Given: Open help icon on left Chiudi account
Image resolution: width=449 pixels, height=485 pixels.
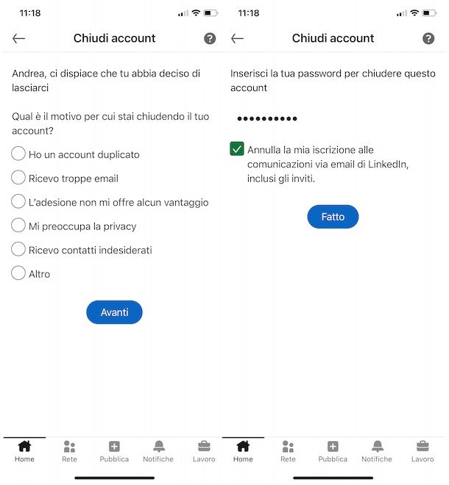Looking at the screenshot, I should coord(210,38).
